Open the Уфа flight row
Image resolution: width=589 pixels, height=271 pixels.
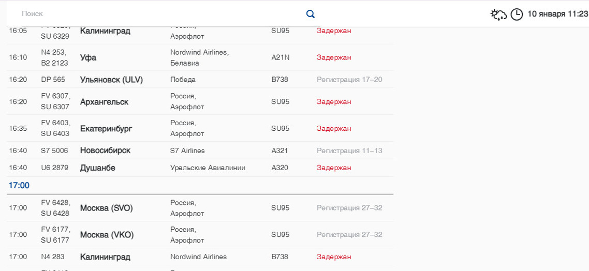pos(89,57)
